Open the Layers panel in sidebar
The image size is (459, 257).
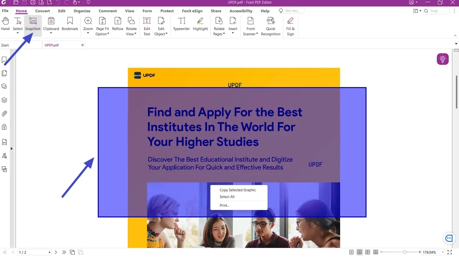click(5, 100)
